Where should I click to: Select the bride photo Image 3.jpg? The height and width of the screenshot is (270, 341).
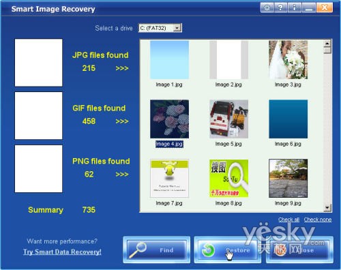288,60
